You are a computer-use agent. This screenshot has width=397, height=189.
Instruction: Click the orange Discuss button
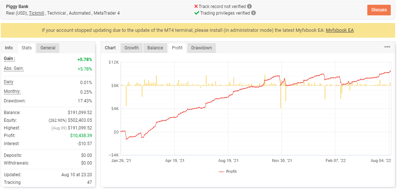click(x=379, y=10)
